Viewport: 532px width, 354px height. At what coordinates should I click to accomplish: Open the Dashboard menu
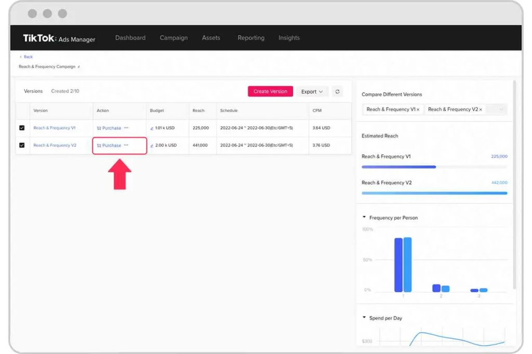[130, 38]
